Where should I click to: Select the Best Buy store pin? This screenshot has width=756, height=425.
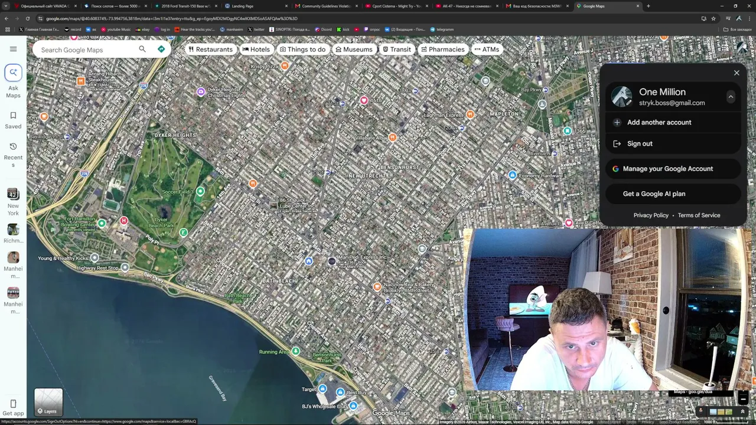(340, 393)
